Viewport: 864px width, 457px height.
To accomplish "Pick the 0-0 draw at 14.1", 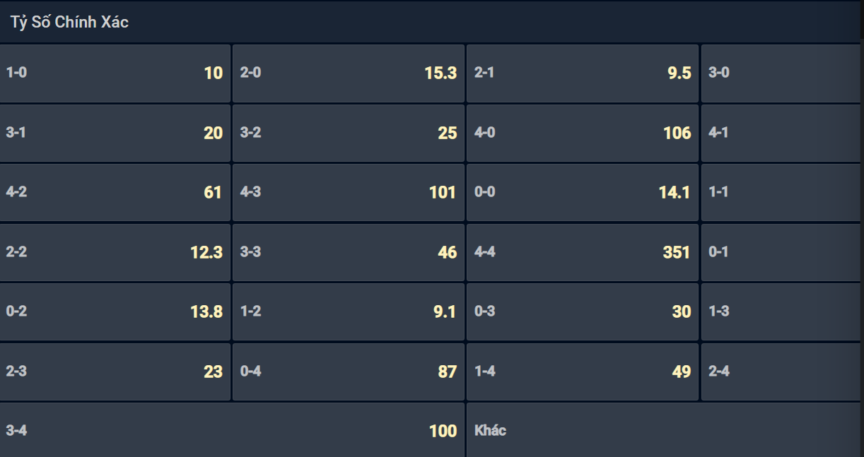I will pyautogui.click(x=583, y=192).
